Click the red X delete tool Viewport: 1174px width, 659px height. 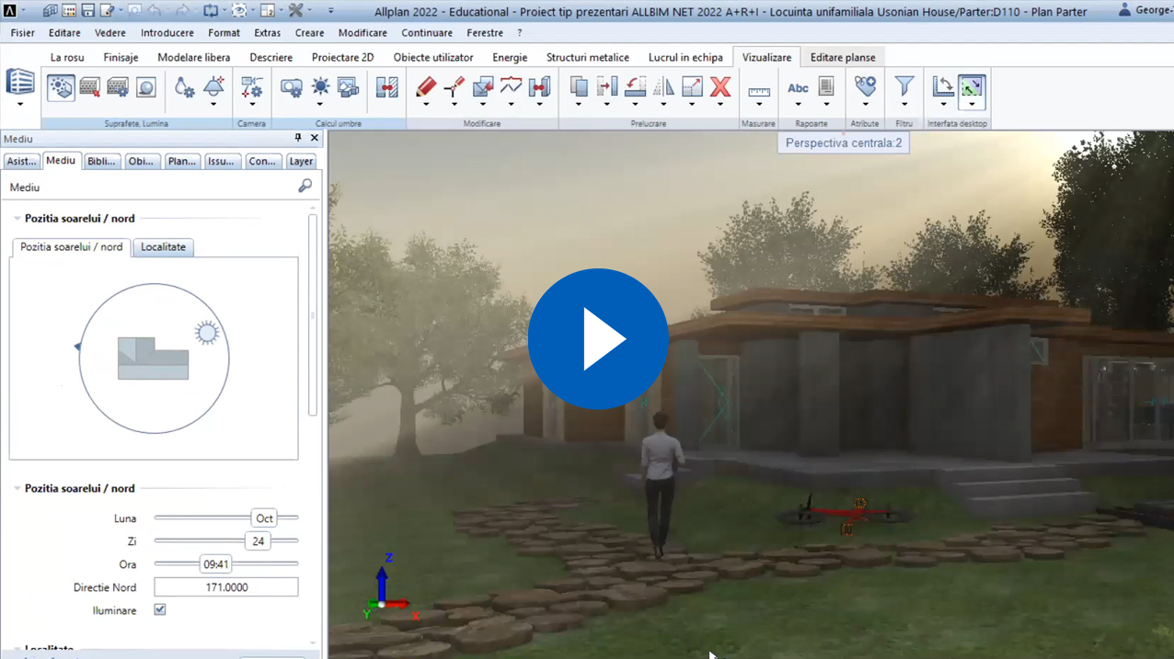[x=720, y=86]
